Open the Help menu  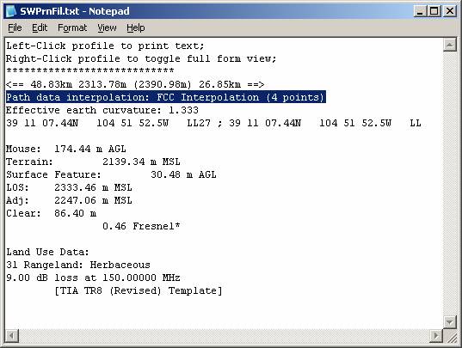pos(136,28)
